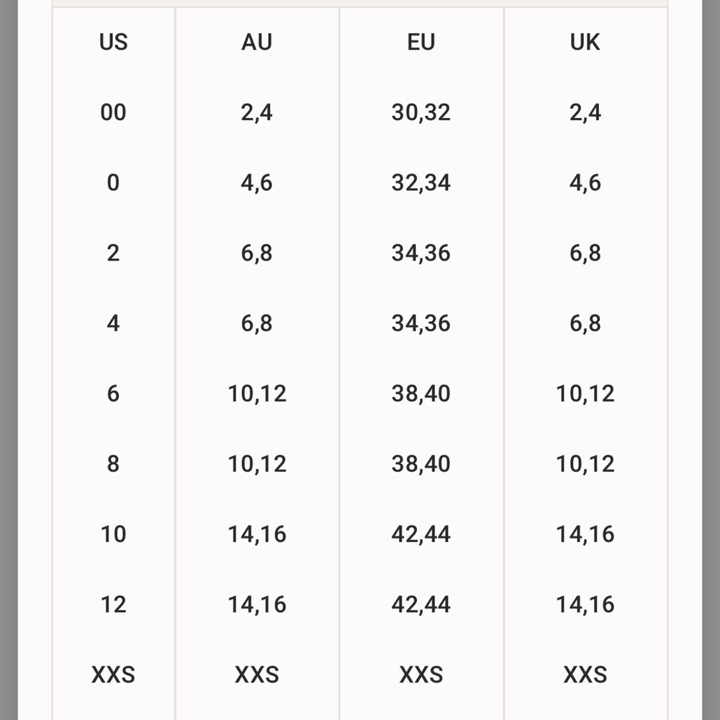Image resolution: width=720 pixels, height=720 pixels.
Task: Click XXS in the AU column
Action: click(x=257, y=675)
